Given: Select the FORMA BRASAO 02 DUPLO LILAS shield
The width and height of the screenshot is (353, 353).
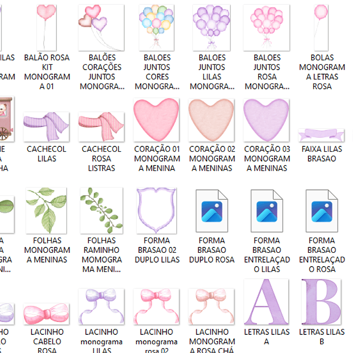Looking at the screenshot, I should point(157,211).
